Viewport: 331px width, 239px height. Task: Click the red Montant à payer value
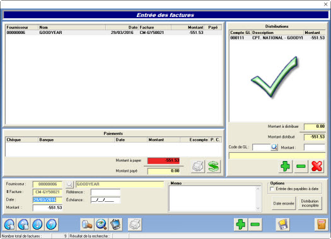(x=163, y=160)
